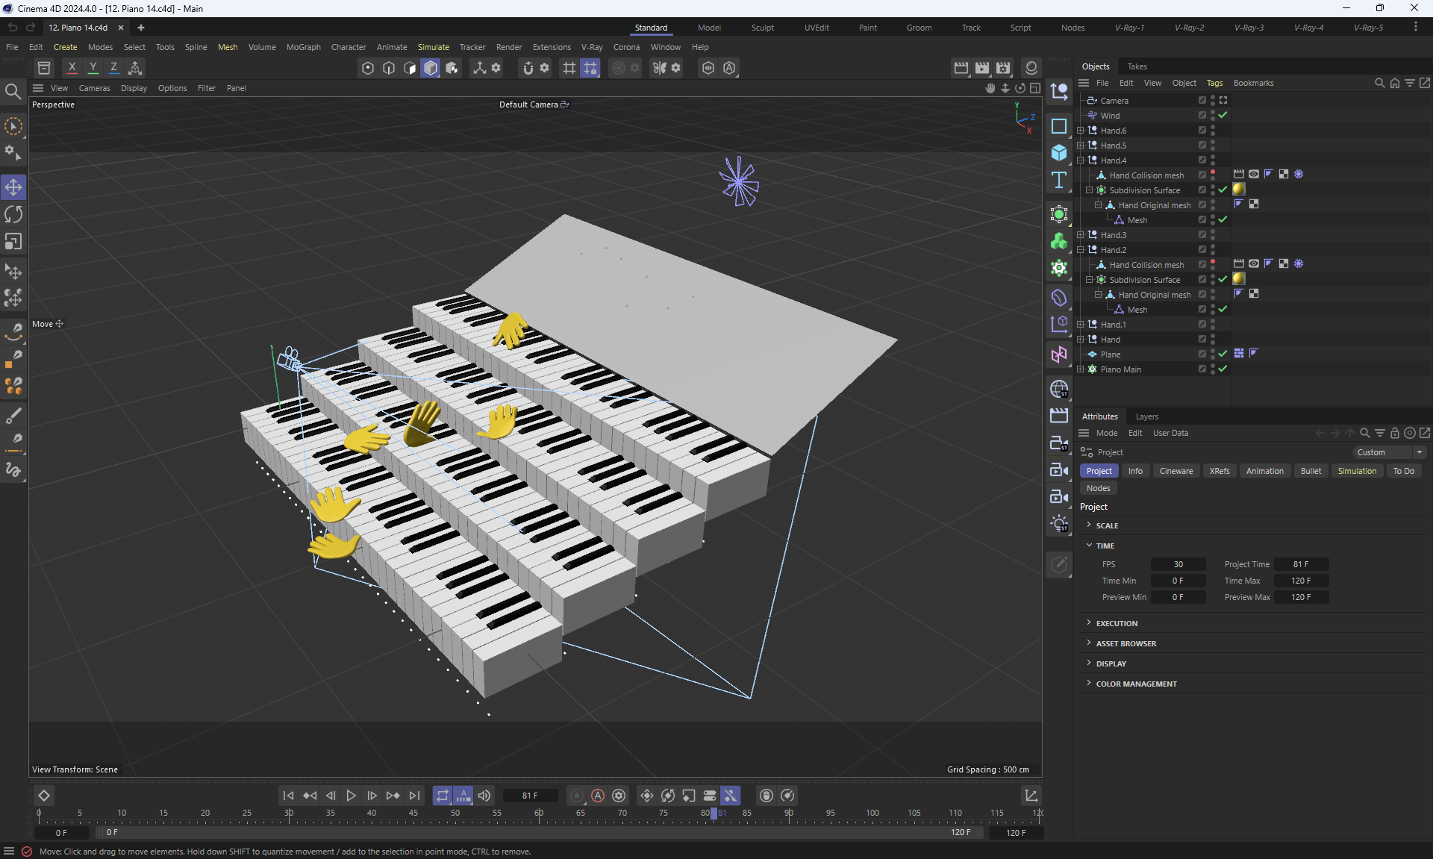Click frame 60 on the timeline ruler

click(538, 814)
